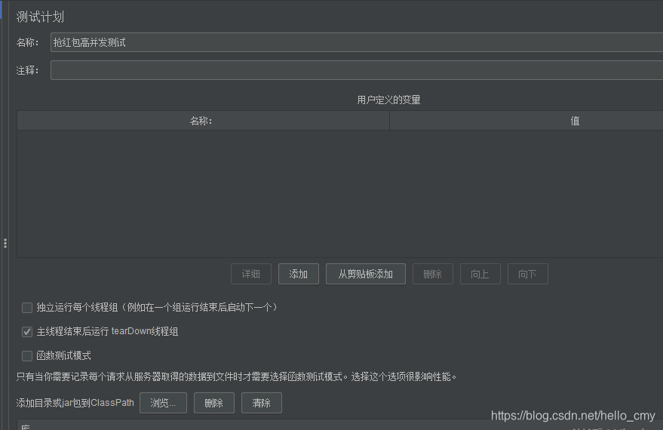This screenshot has width=663, height=430.
Task: Click the 添加目录或jar包到ClassPath label
Action: pos(75,403)
